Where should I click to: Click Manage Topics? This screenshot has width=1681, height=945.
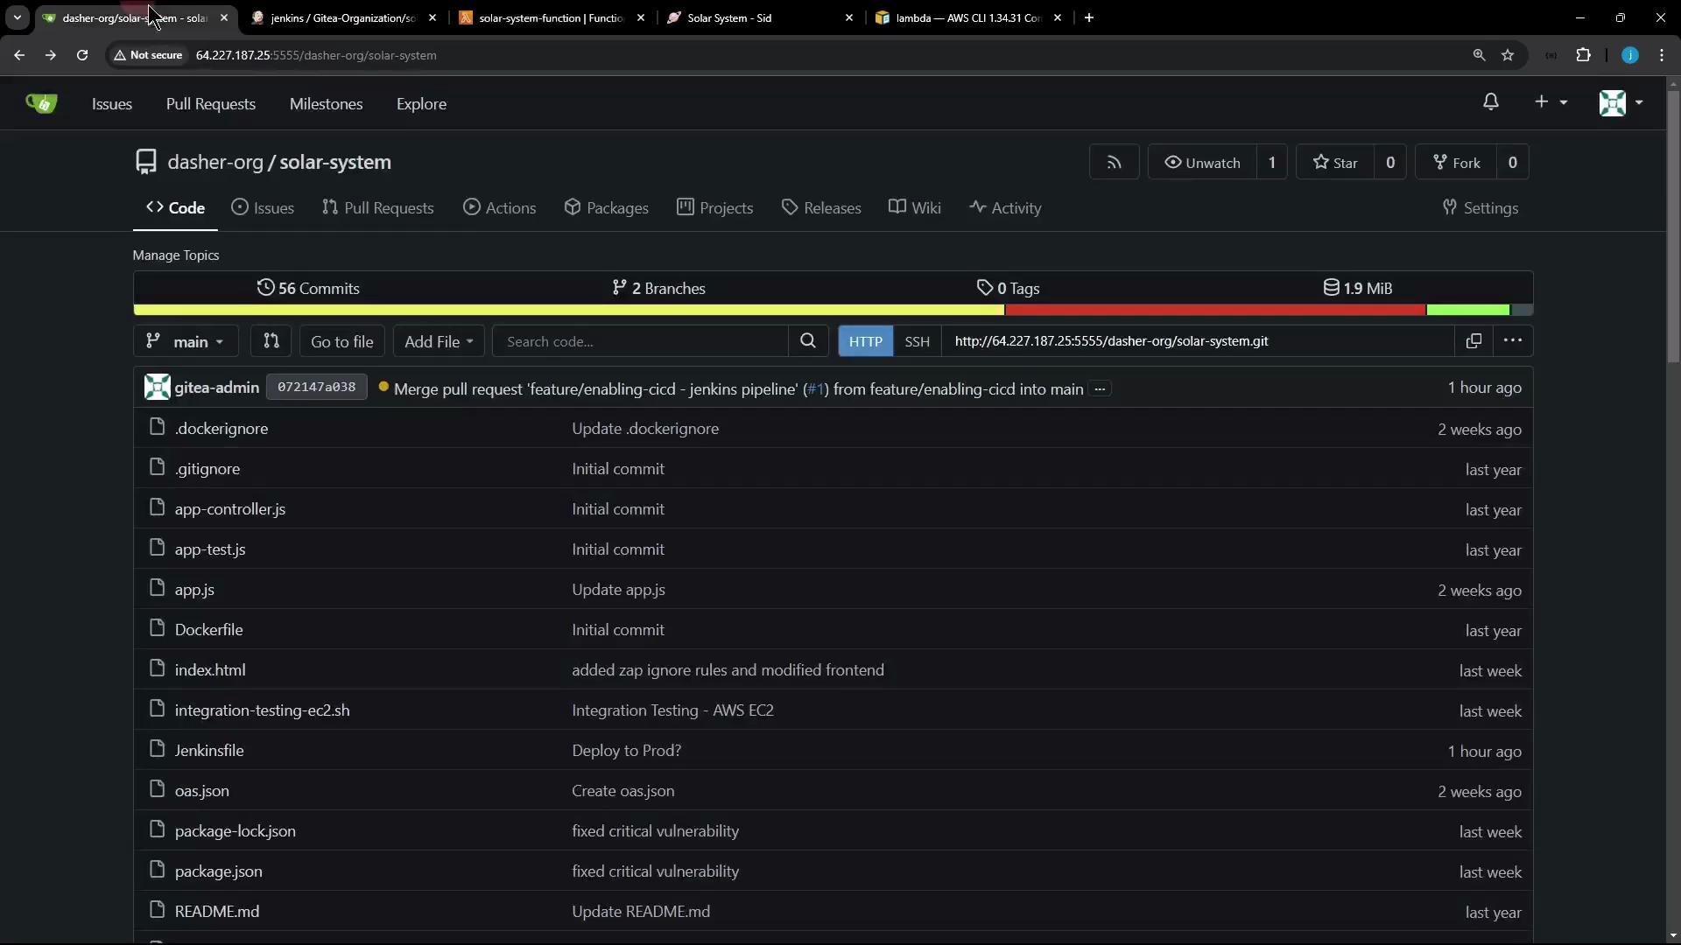click(176, 255)
